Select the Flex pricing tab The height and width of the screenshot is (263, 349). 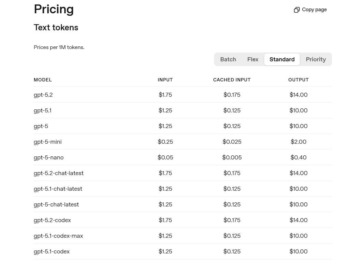point(253,59)
